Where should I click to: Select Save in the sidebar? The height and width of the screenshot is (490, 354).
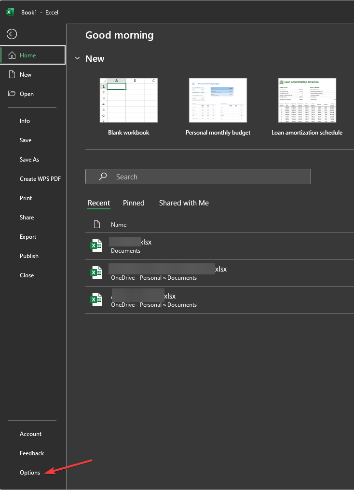[x=26, y=140]
